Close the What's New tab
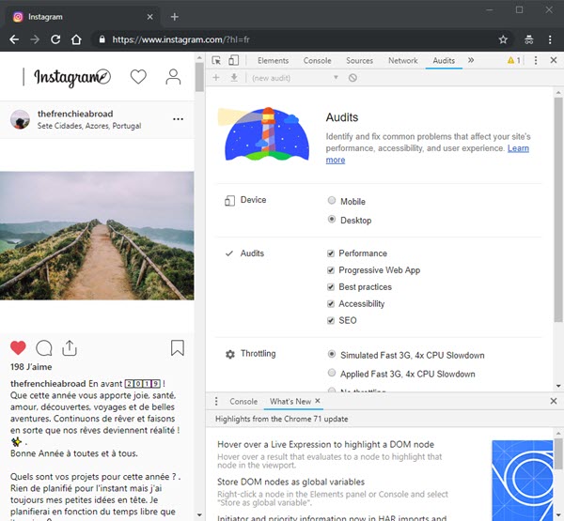Image resolution: width=564 pixels, height=521 pixels. click(318, 401)
